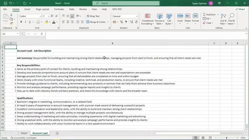Decrease font size with small A icon
Image resolution: width=249 pixels, height=140 pixels.
click(56, 16)
